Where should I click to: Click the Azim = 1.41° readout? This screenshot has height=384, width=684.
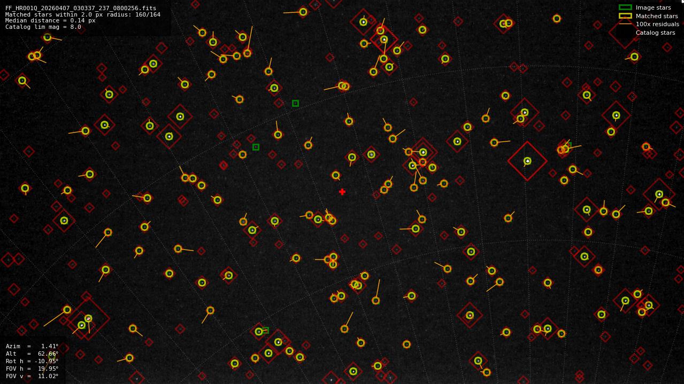[x=32, y=347]
